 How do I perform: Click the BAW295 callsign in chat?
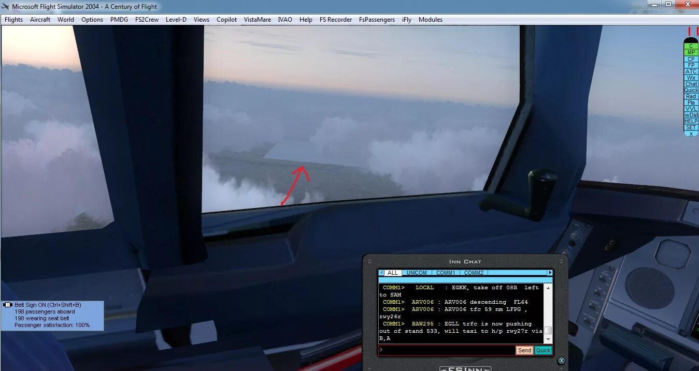pos(423,324)
